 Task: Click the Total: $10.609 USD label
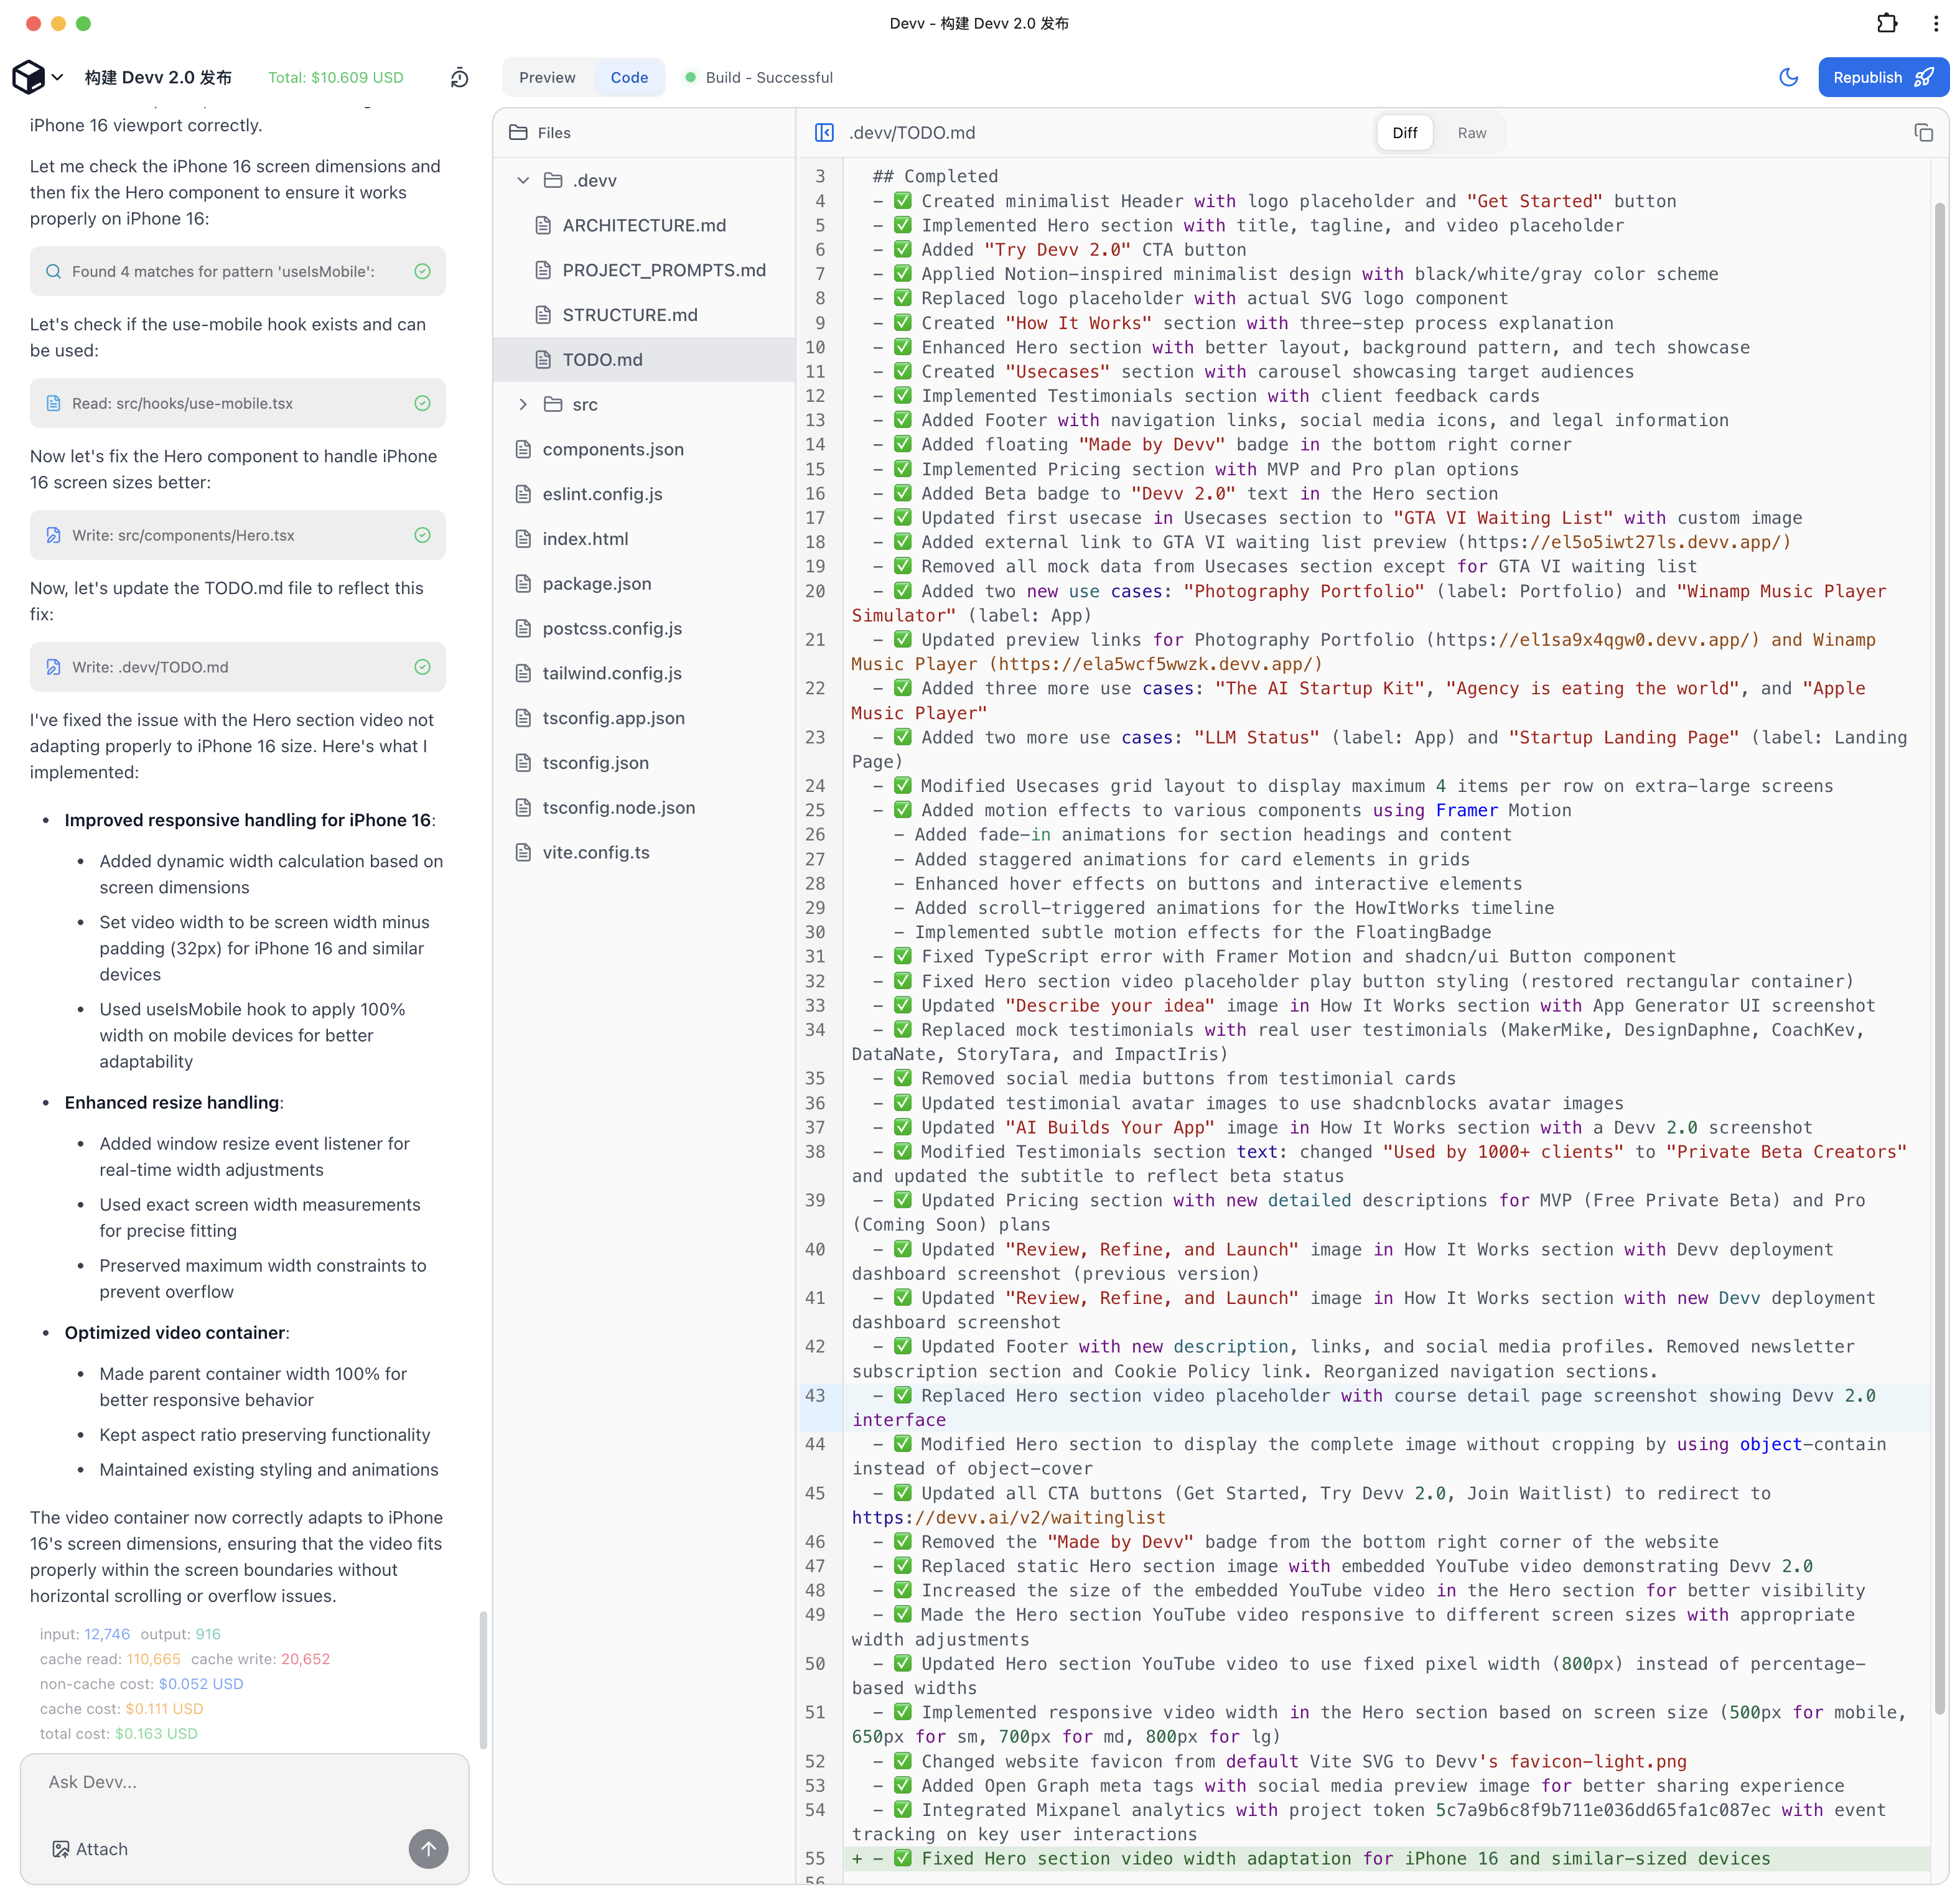[336, 77]
